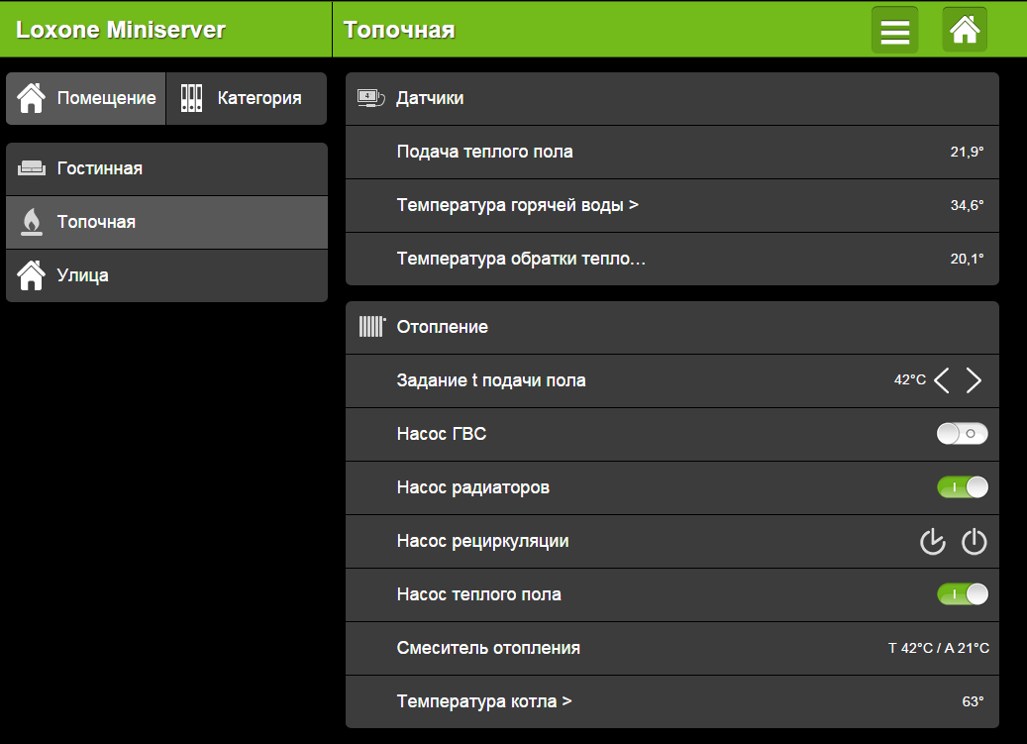Click the sofa icon for Гостинная

[31, 168]
